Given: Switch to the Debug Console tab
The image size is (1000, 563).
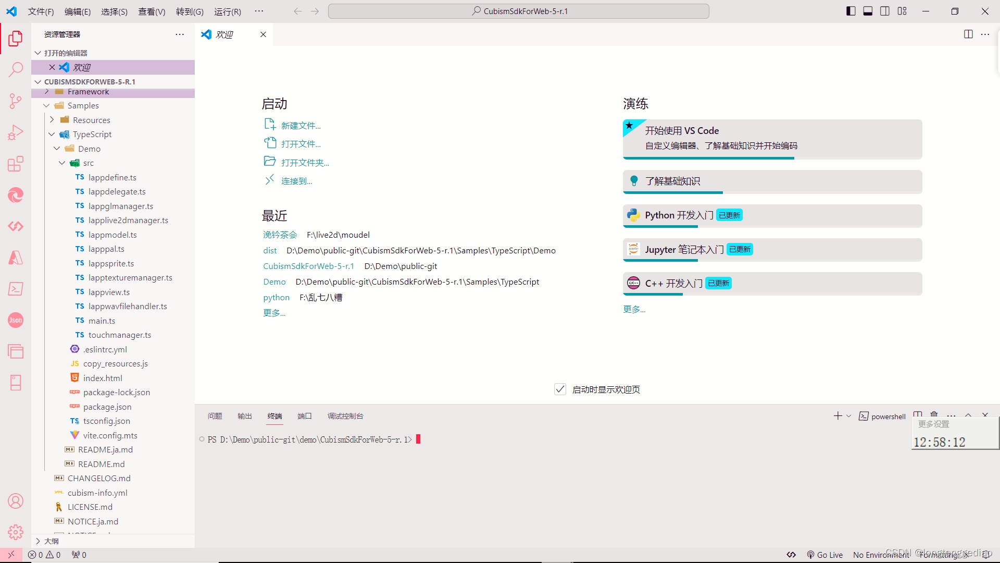Looking at the screenshot, I should [345, 416].
